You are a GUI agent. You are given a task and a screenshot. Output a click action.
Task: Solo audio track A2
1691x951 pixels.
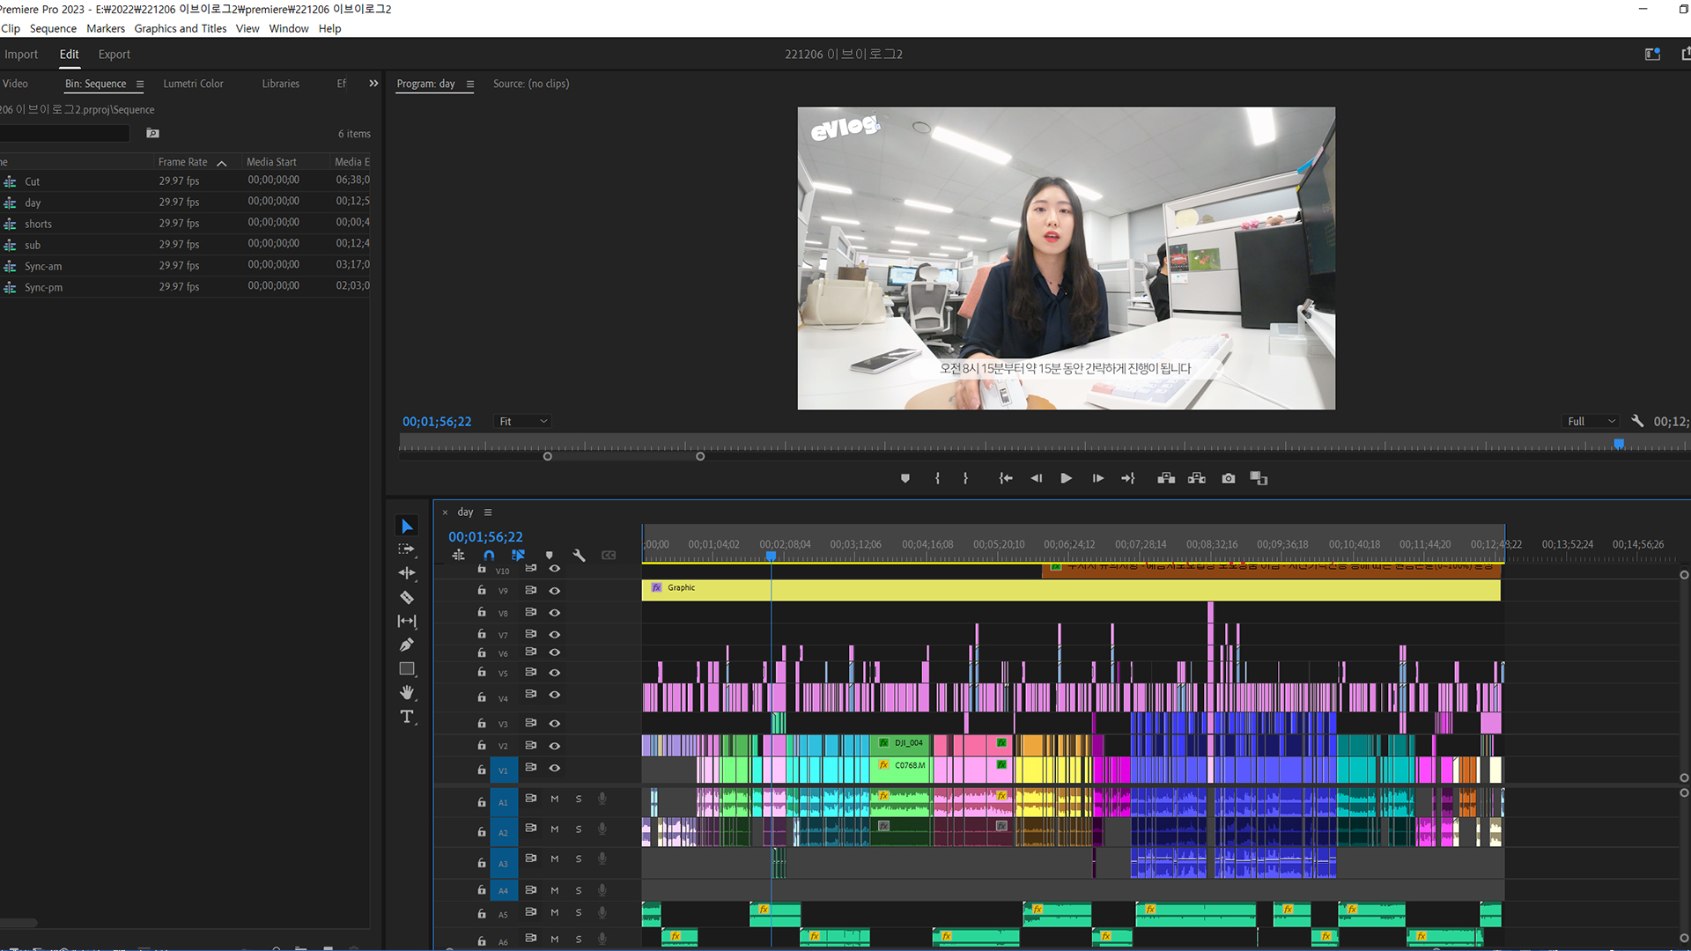[x=579, y=829]
